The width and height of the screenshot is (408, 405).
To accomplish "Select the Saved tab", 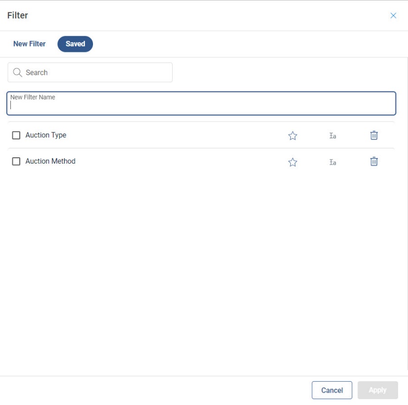I will [75, 44].
